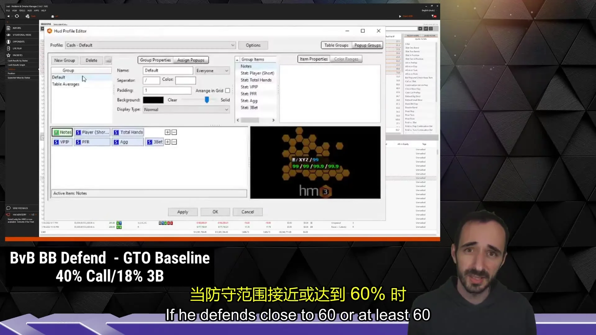Click the Delete group button
Viewport: 596px width, 335px height.
point(92,60)
